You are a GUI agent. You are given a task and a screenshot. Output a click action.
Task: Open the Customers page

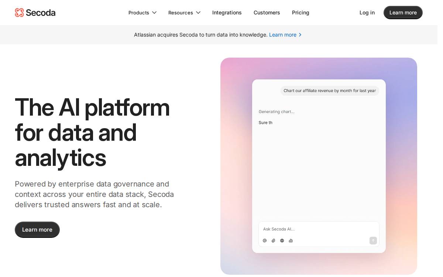click(267, 13)
